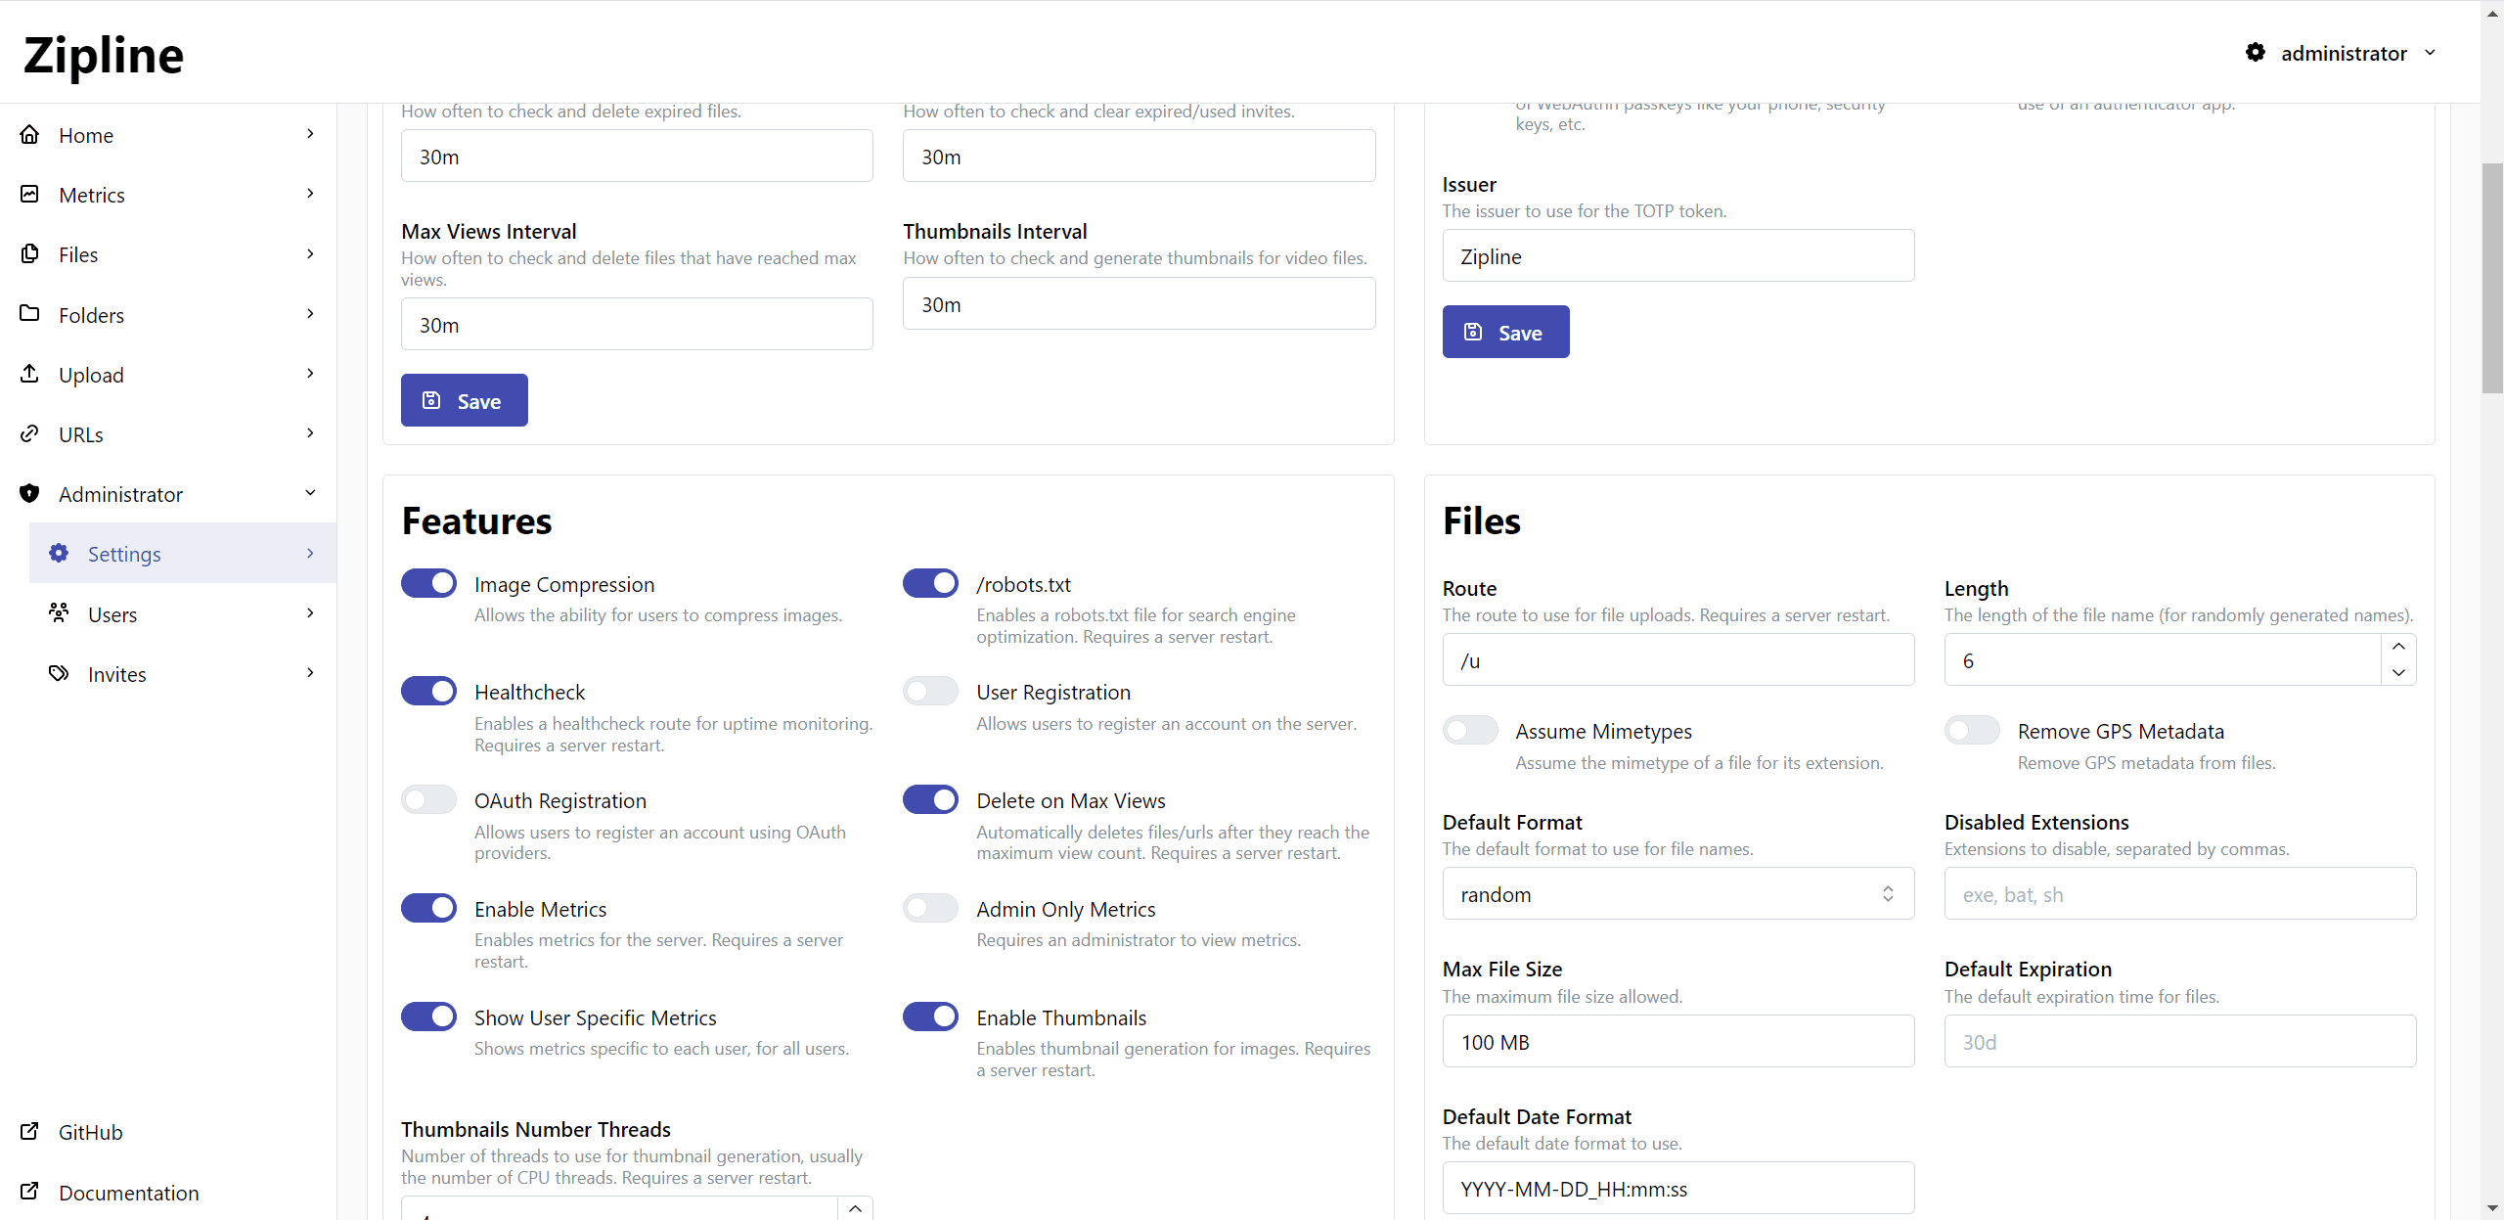Open the Invites page
This screenshot has width=2504, height=1220.
(x=116, y=673)
